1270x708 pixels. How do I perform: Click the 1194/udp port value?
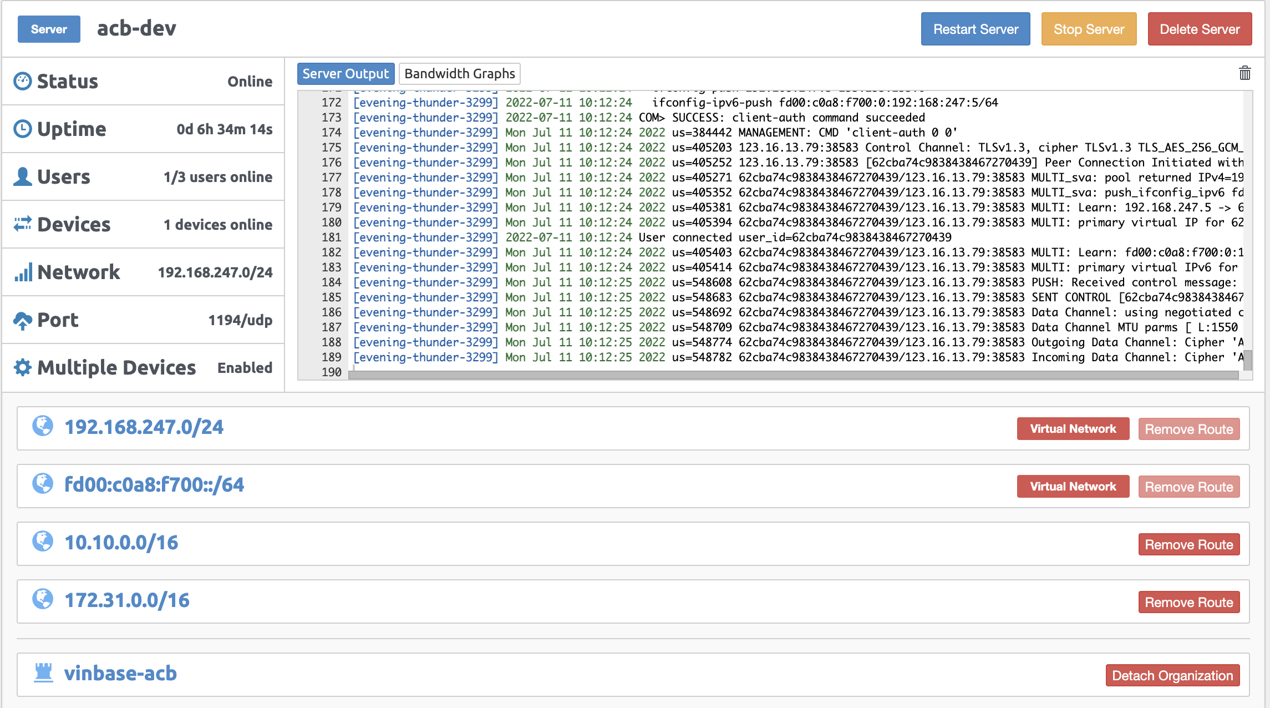240,320
